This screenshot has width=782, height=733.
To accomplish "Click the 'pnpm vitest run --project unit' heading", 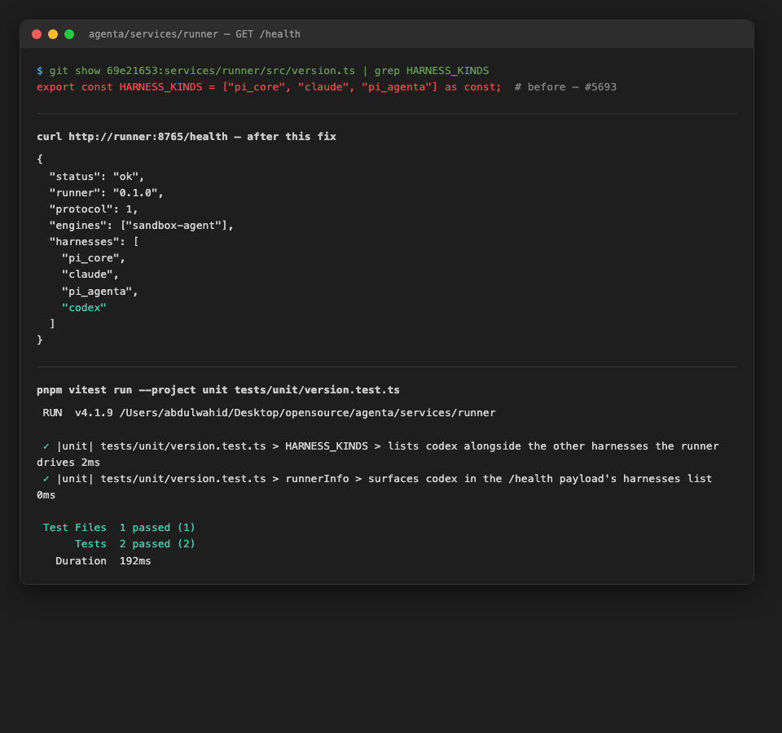I will coord(218,390).
